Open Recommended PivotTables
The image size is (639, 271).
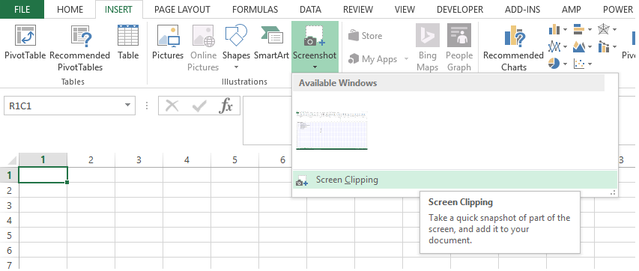point(79,48)
